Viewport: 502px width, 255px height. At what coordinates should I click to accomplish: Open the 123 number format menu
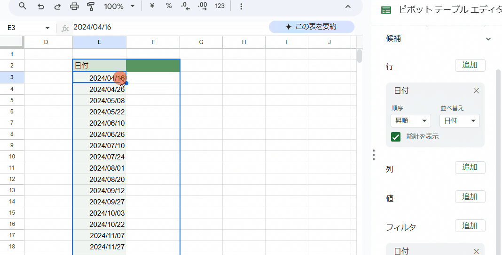tap(220, 6)
